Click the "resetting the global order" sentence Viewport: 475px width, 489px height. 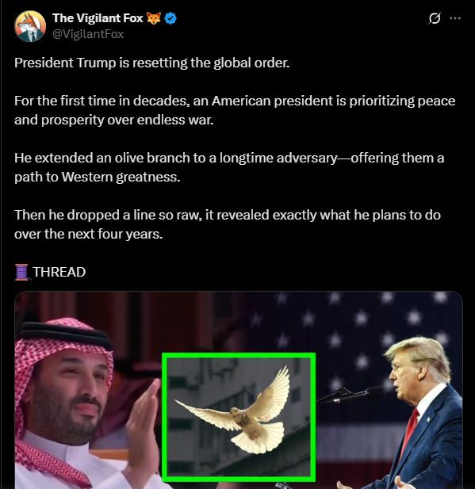coord(151,63)
